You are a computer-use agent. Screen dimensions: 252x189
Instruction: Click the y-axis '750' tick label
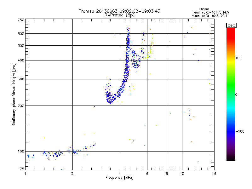pyautogui.click(x=21, y=20)
